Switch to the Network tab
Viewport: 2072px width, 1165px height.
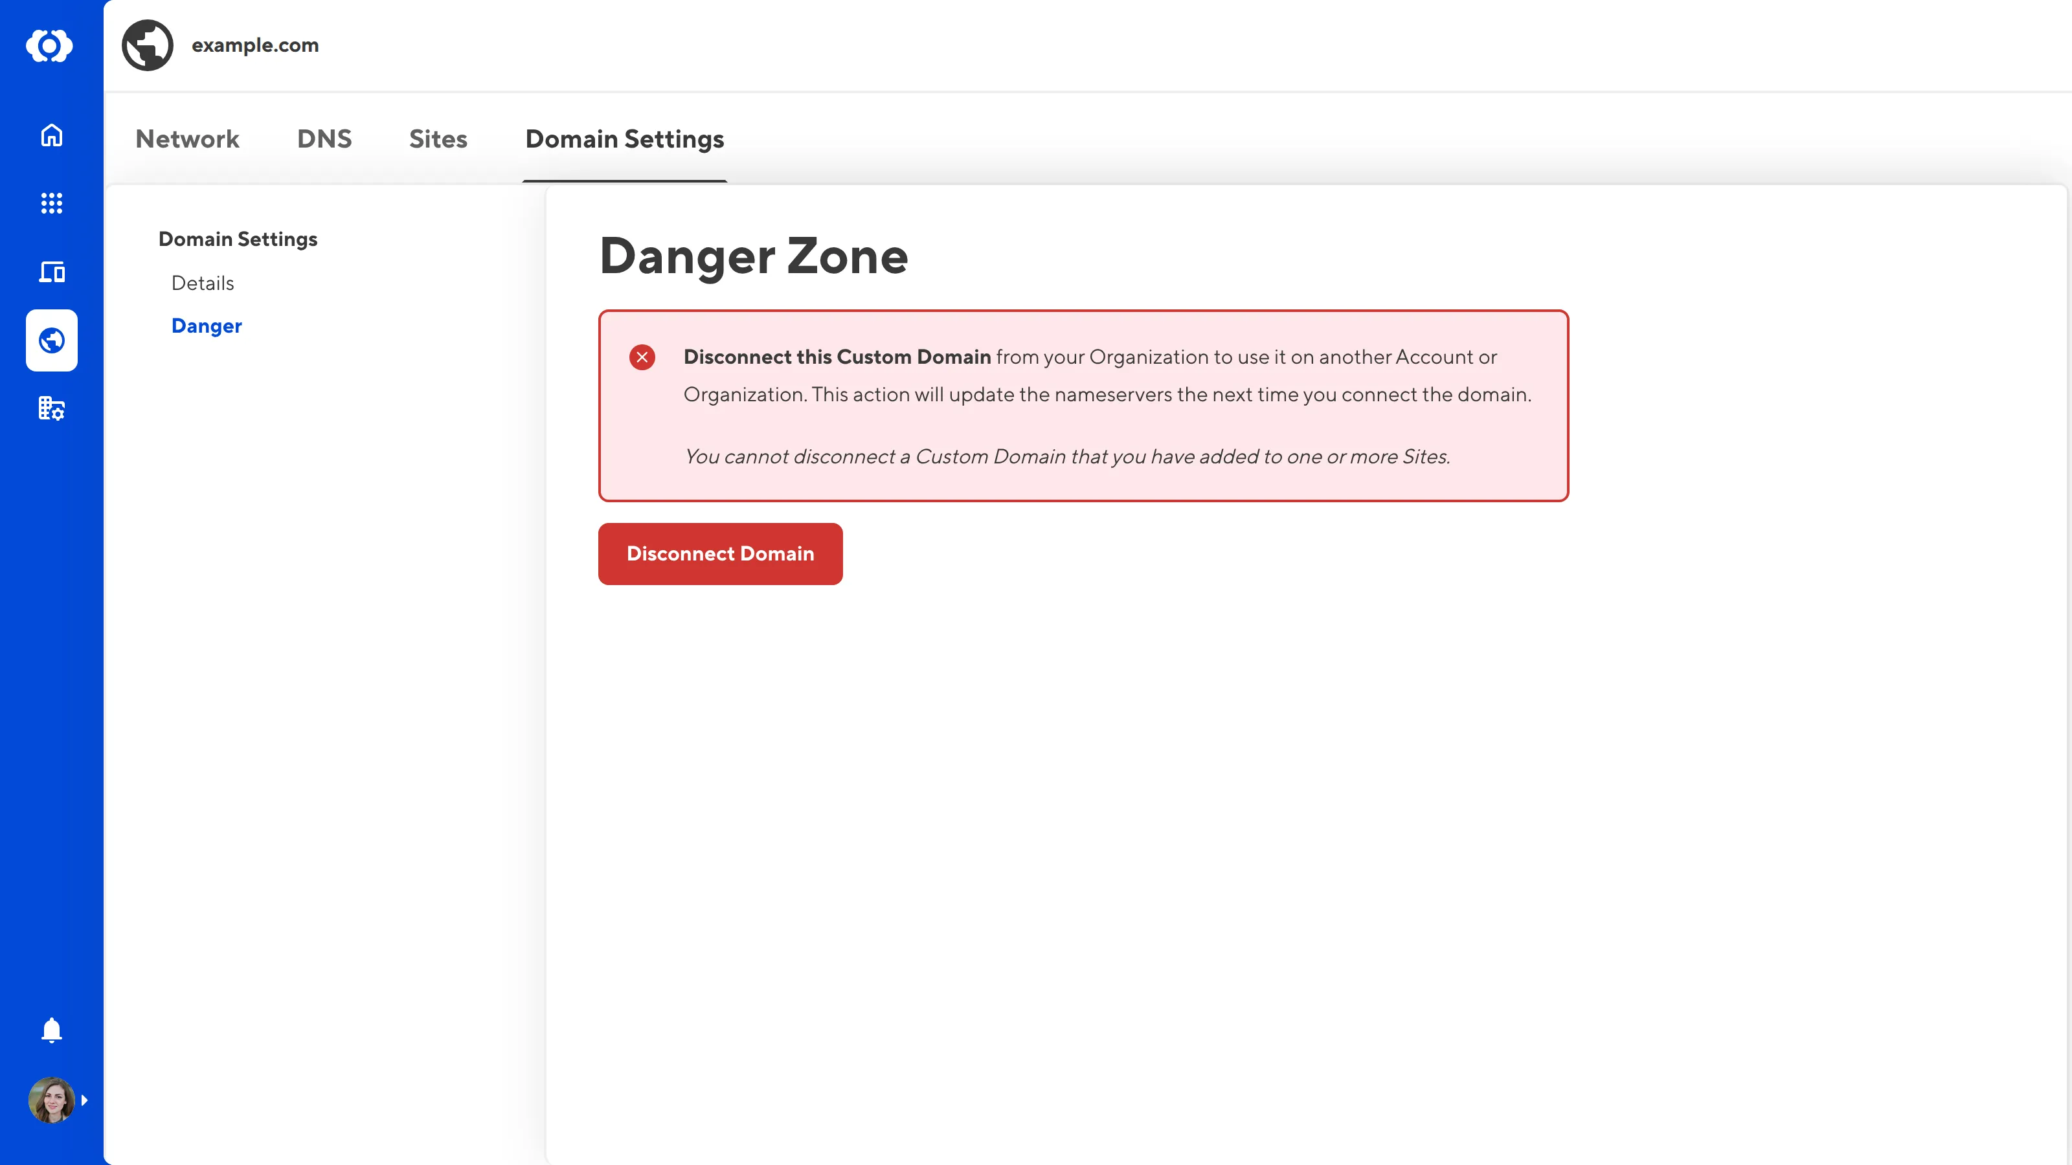click(187, 139)
